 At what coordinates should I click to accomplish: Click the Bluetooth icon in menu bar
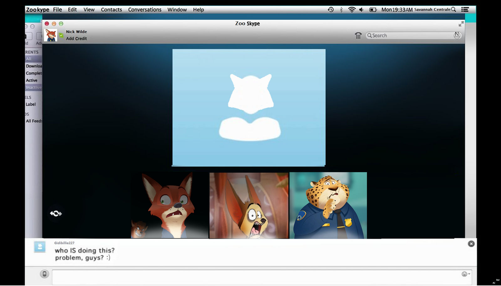click(x=341, y=10)
